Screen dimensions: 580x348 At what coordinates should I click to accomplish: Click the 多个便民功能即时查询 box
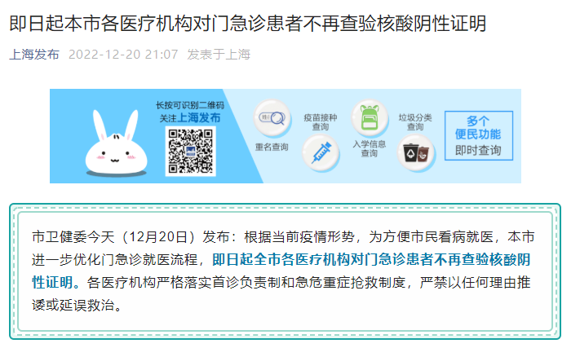pos(479,135)
